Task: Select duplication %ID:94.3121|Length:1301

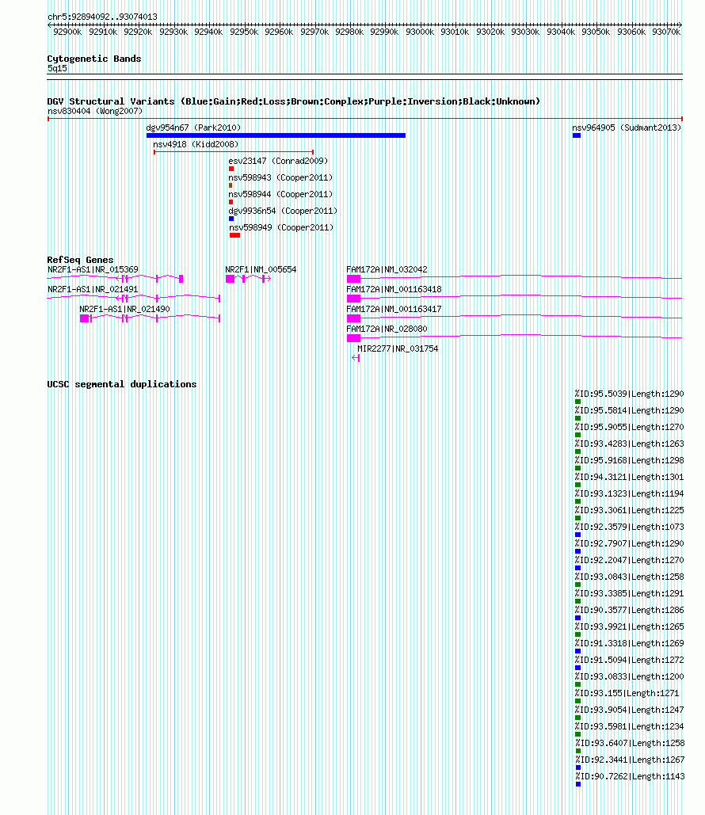Action: point(629,477)
